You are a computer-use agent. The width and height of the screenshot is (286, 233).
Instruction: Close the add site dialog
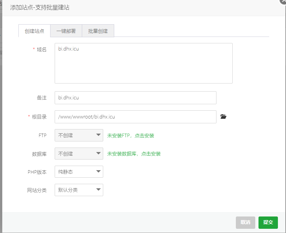pyautogui.click(x=283, y=2)
